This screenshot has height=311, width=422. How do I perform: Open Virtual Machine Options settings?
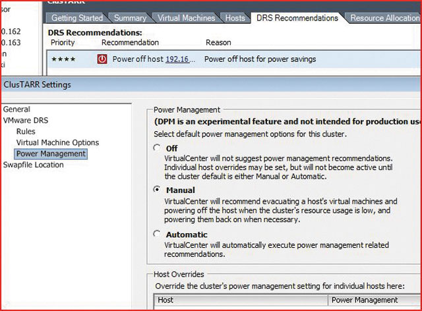(x=57, y=142)
